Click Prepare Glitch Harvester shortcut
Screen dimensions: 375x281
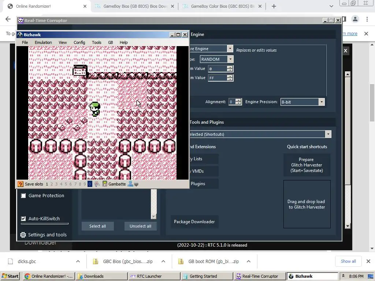coord(307,165)
